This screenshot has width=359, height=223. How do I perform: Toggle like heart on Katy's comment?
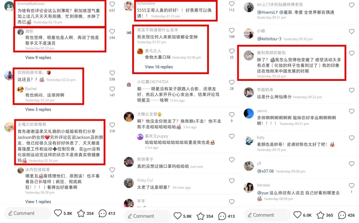point(351,138)
